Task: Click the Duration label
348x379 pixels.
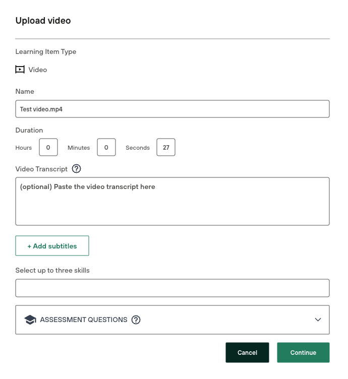Action: pos(29,130)
